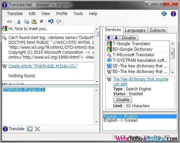180x143 pixels.
Task: Click the Cut scissors toolbar icon
Action: tap(19, 22)
